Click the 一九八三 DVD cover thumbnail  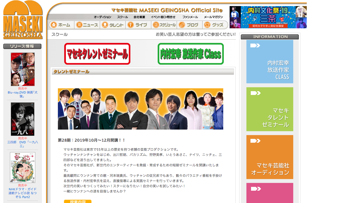click(x=23, y=119)
